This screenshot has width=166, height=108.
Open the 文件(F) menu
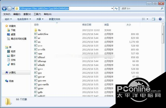pyautogui.click(x=7, y=14)
